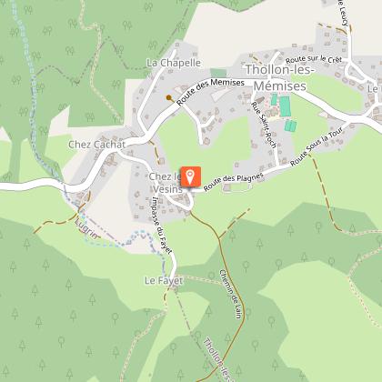Image resolution: width=382 pixels, height=382 pixels.
Task: Click the two small teal buildings below
Action: [x=290, y=126]
